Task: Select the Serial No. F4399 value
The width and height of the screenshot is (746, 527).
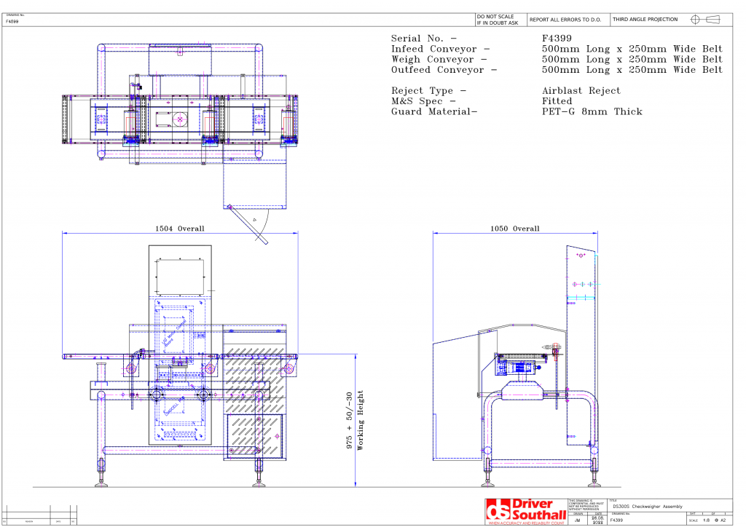Action: (x=557, y=39)
